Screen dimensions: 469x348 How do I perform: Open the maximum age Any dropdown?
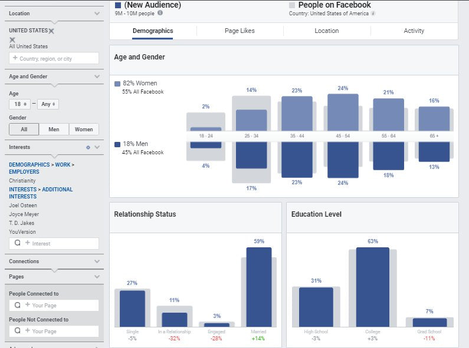coord(48,104)
